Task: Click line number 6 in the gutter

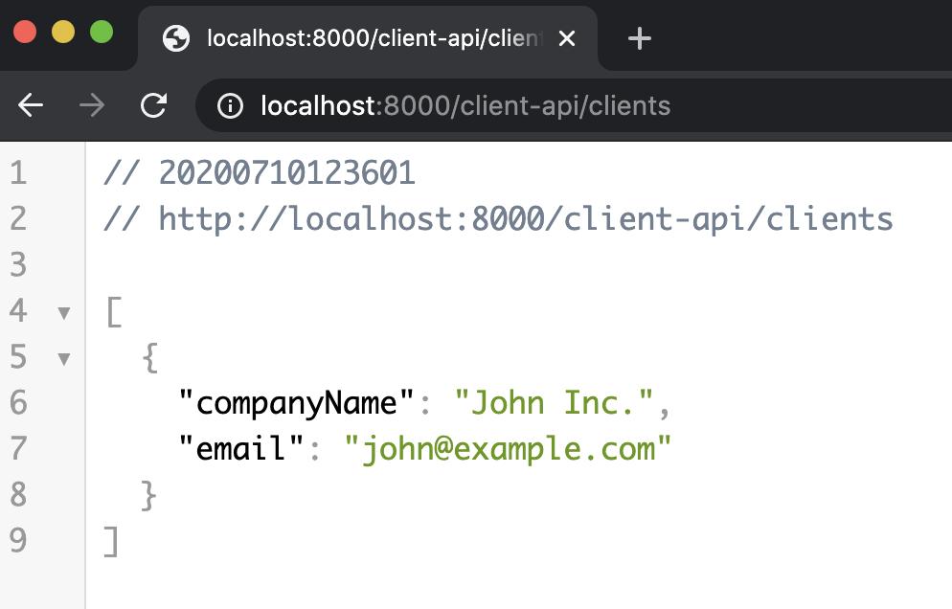Action: coord(17,402)
